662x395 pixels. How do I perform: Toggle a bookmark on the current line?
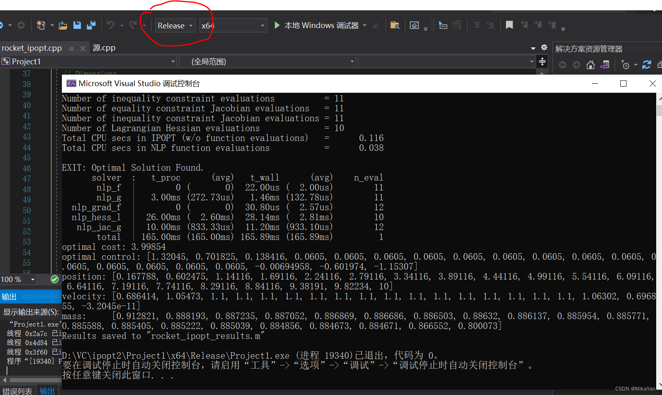point(509,25)
